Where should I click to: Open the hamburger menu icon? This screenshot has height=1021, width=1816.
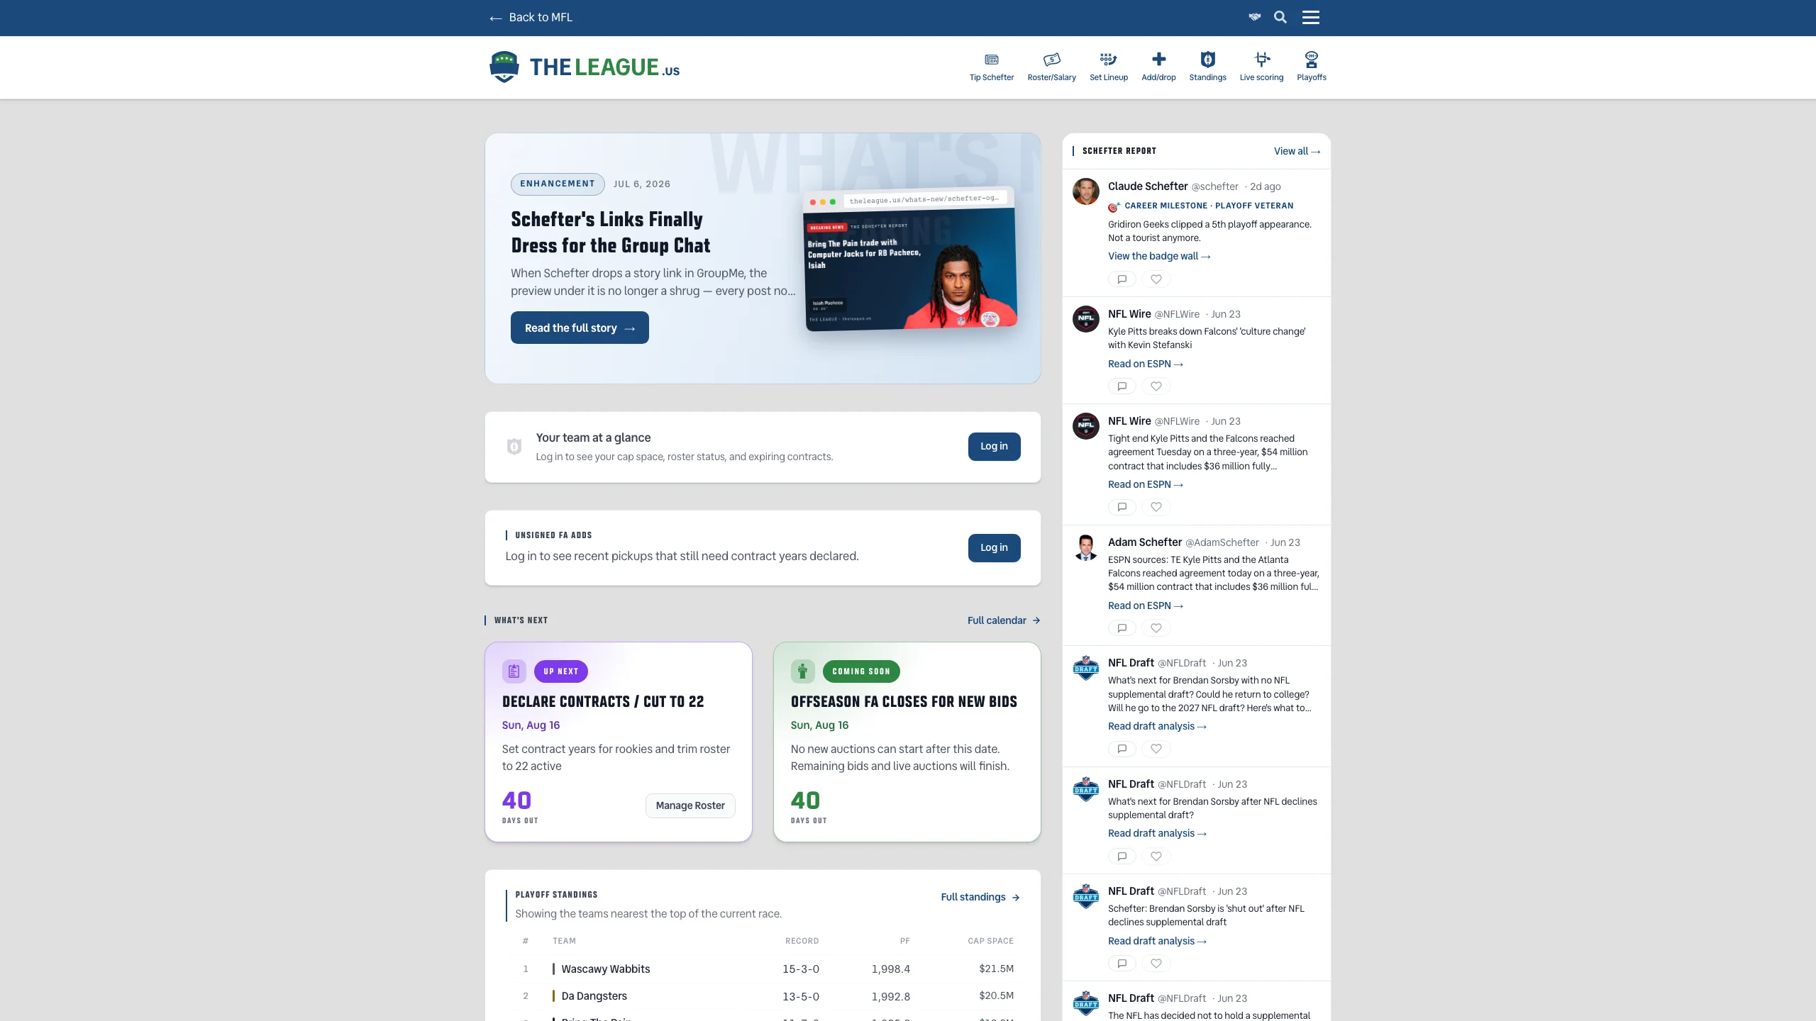click(x=1311, y=17)
